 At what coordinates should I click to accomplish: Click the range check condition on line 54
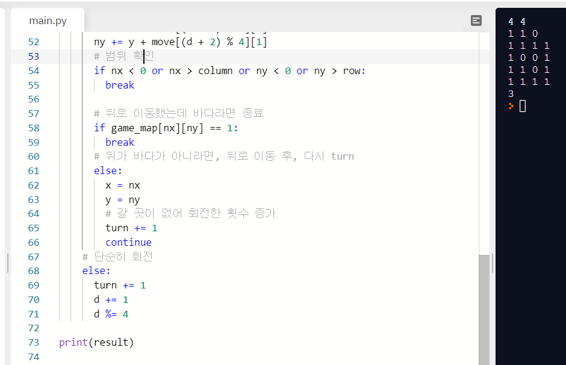[x=229, y=70]
